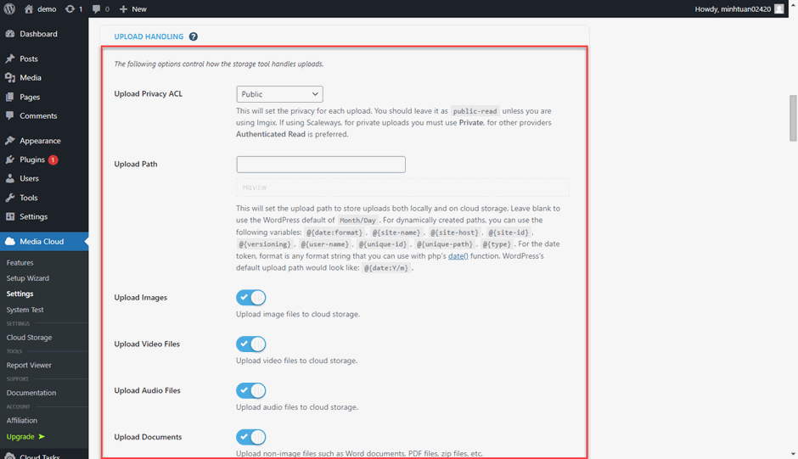Click the Tools wrench icon
Viewport: 798px width, 459px height.
point(10,198)
